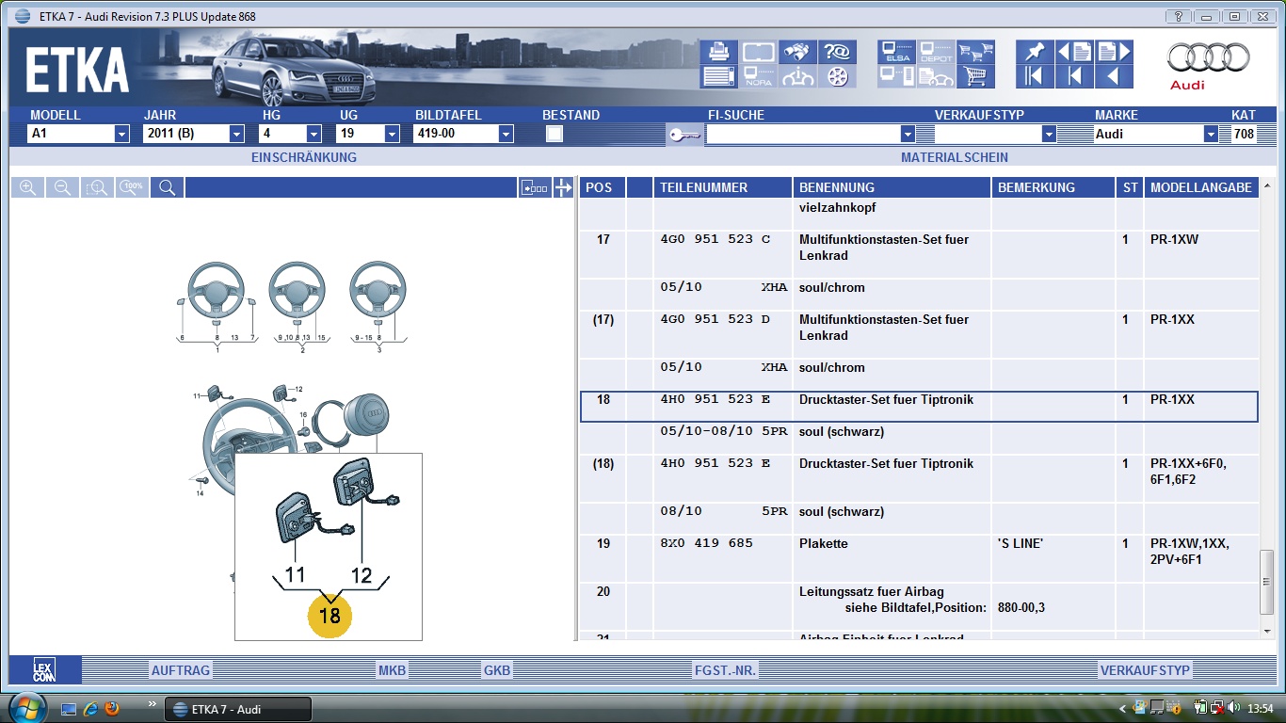Click the split pane arrow icon
The height and width of the screenshot is (723, 1286).
[x=563, y=187]
